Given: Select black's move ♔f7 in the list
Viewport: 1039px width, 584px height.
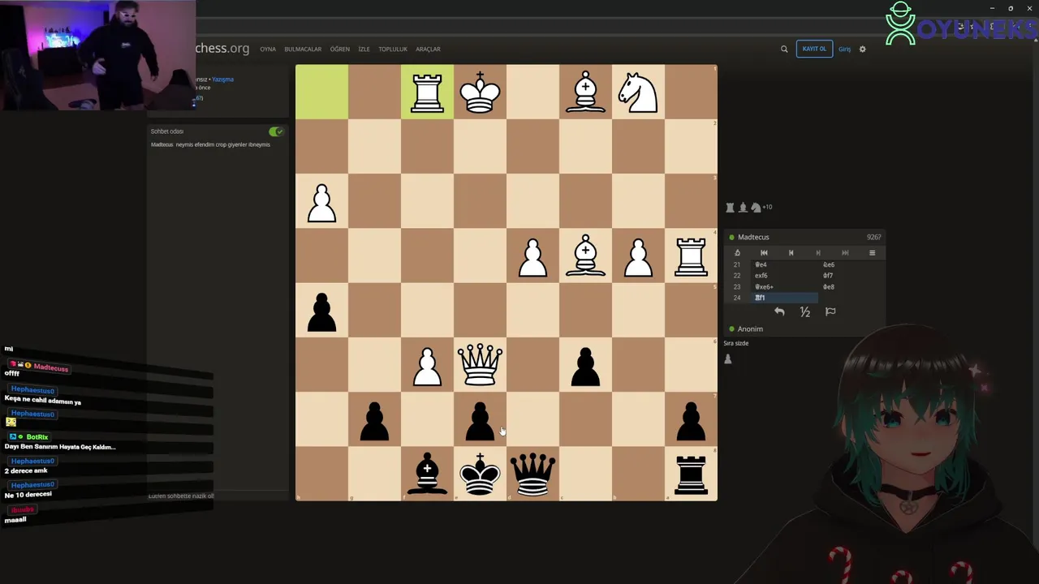Looking at the screenshot, I should pyautogui.click(x=828, y=276).
